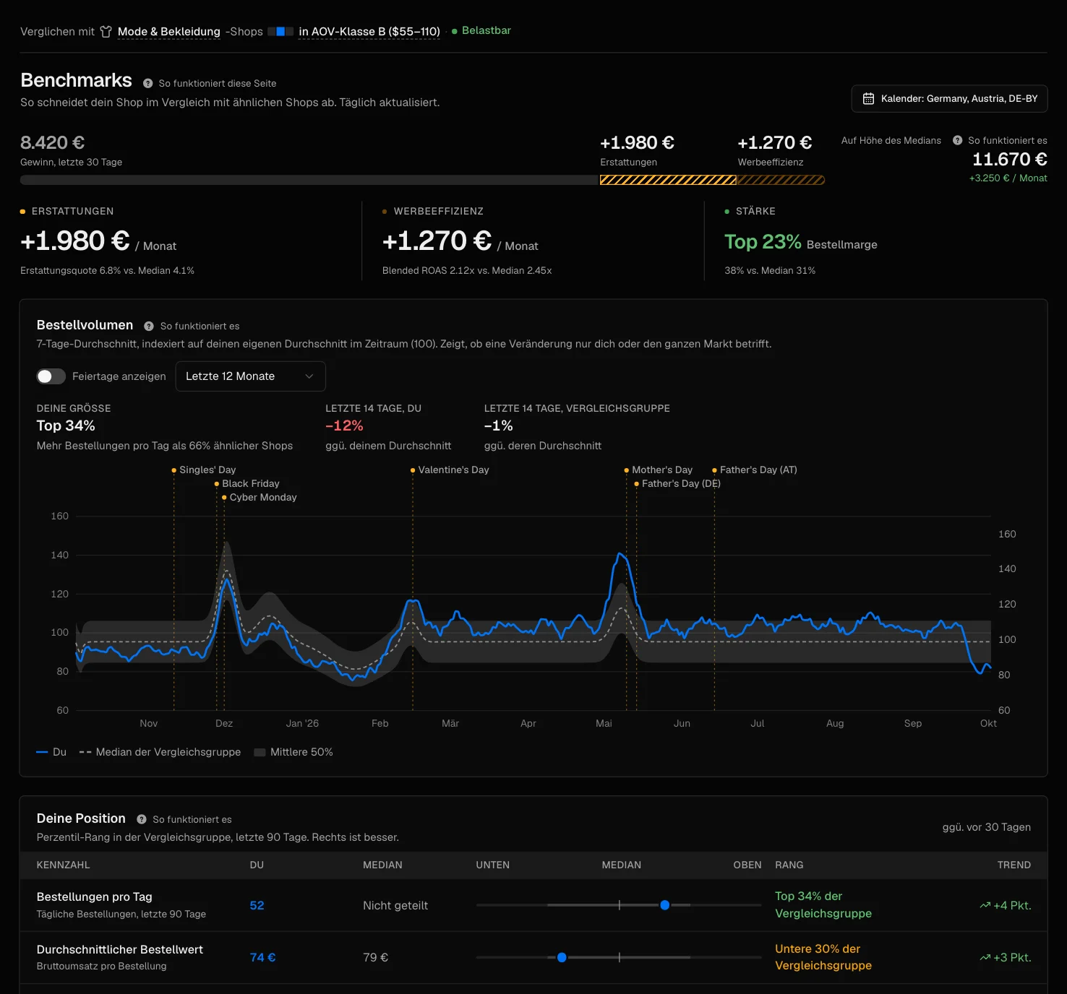Viewport: 1067px width, 994px height.
Task: Select the WERBEEFFIZIENZ +1.270 € card
Action: click(533, 241)
